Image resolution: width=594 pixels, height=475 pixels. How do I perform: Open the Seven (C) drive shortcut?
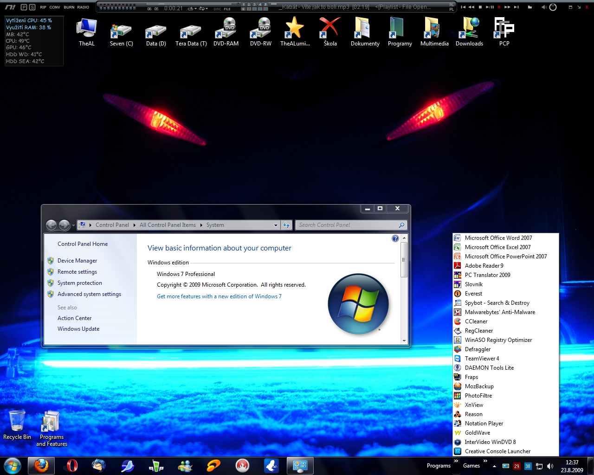click(x=121, y=32)
